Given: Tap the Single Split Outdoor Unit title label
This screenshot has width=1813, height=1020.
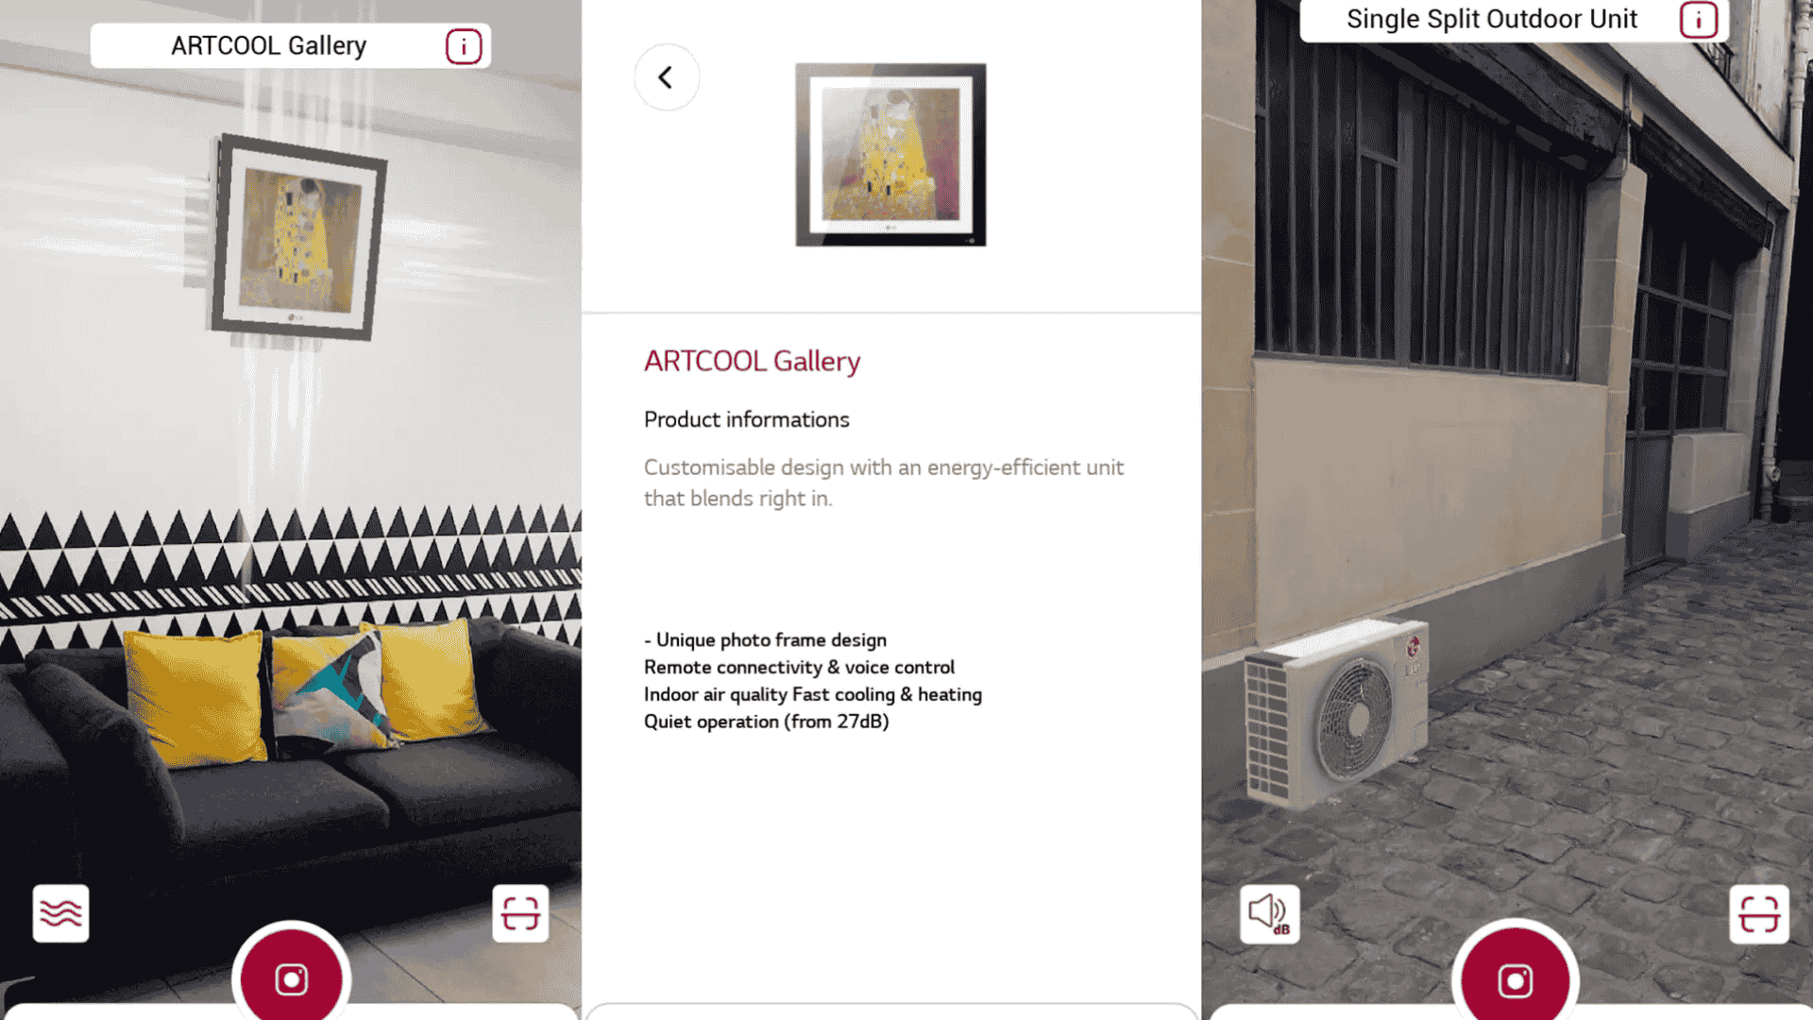Looking at the screenshot, I should tap(1491, 19).
